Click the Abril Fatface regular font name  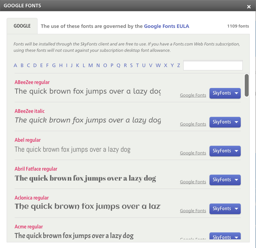tap(36, 169)
